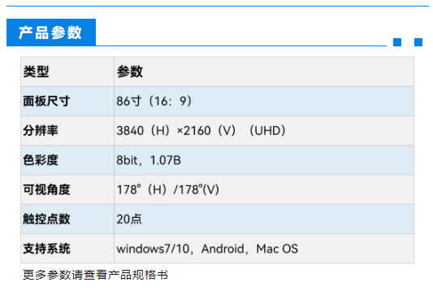Click the 3840×2160 UHD resolution value
433x304 pixels.
click(x=201, y=131)
